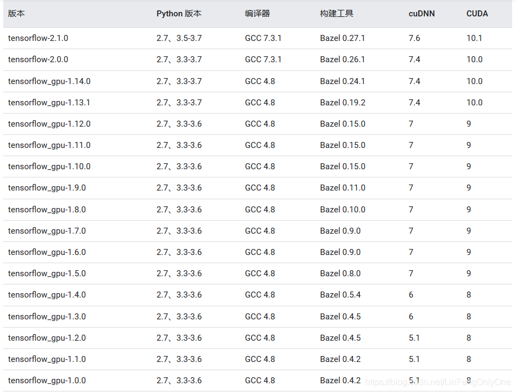
Task: Select the tensorflow_gpu-1.9.0 cell
Action: 47,188
